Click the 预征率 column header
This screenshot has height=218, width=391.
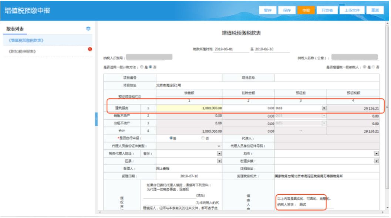click(300, 93)
